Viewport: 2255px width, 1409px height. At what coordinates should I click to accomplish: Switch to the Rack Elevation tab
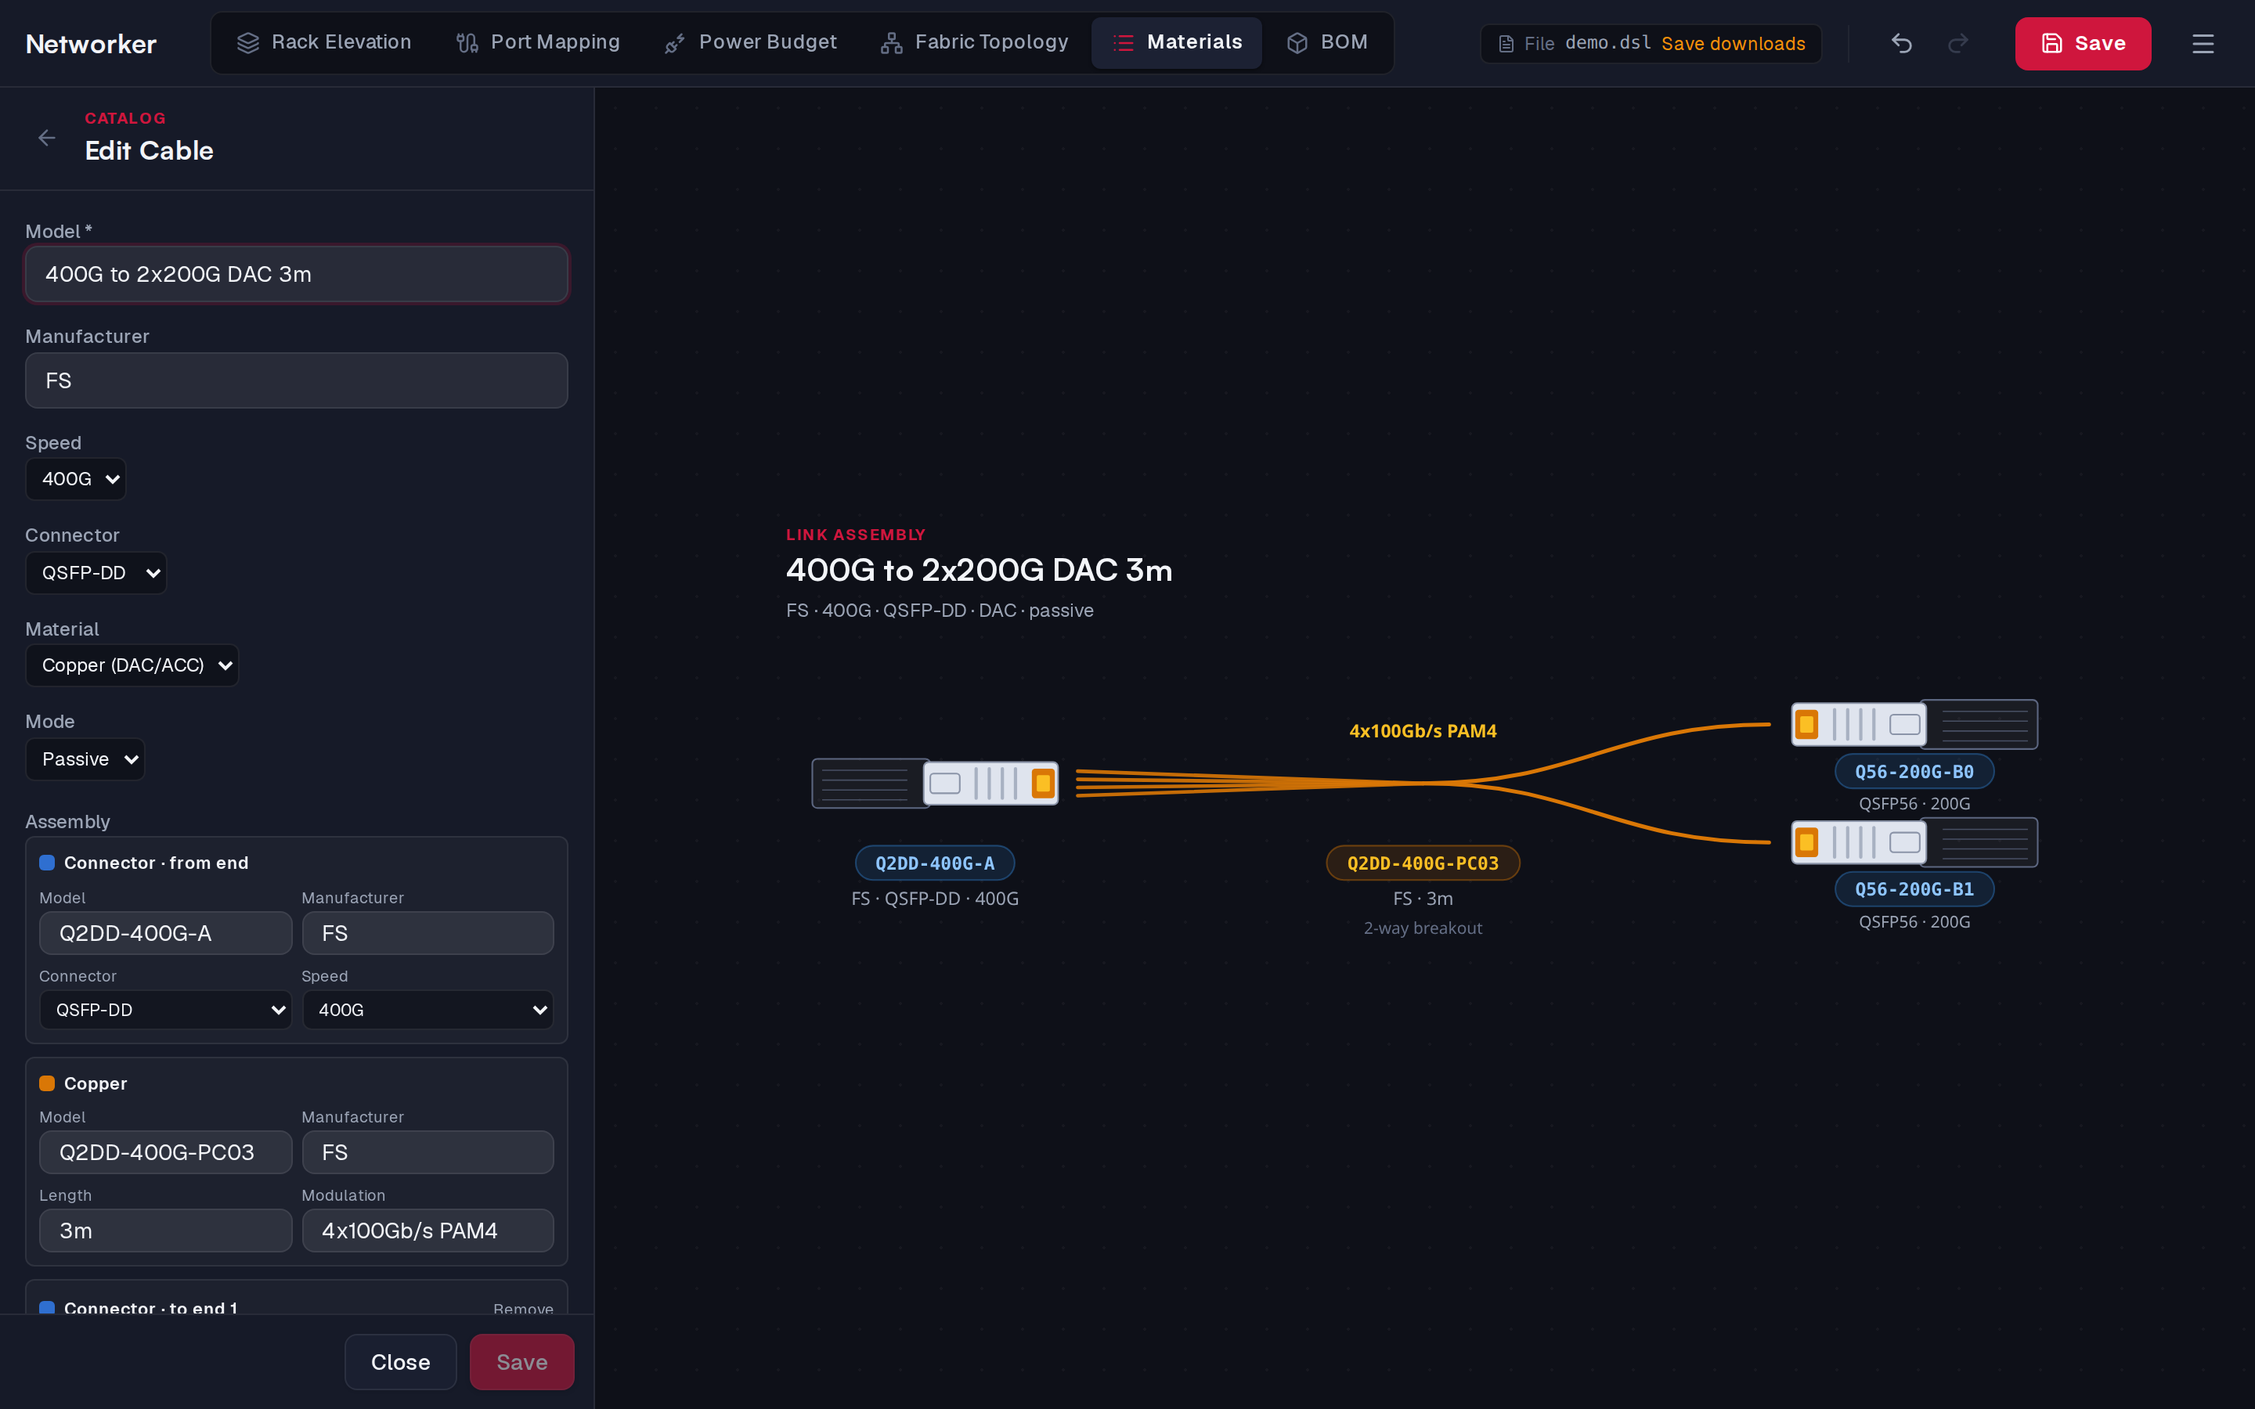pyautogui.click(x=323, y=43)
